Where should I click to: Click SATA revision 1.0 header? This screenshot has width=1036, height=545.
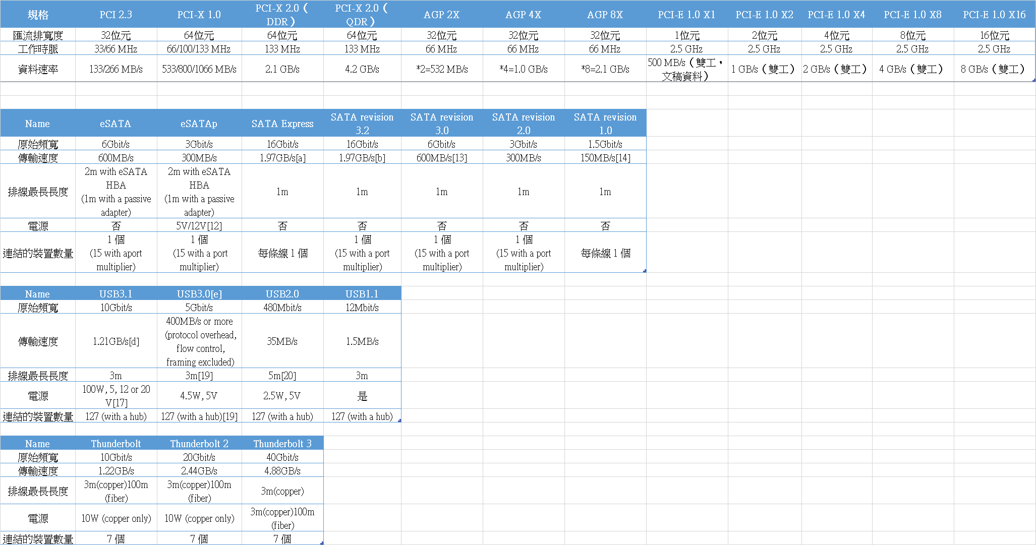pos(605,123)
